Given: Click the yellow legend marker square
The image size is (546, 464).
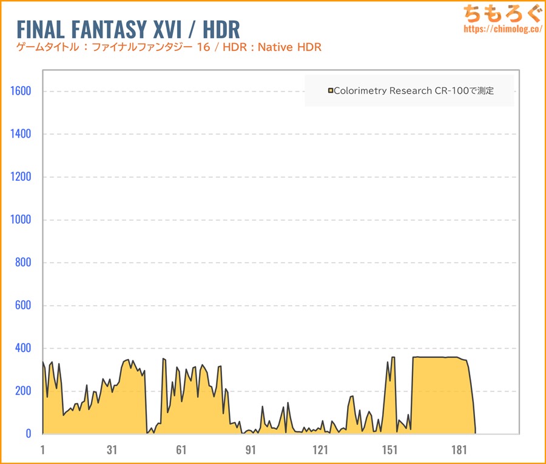Looking at the screenshot, I should pos(330,91).
